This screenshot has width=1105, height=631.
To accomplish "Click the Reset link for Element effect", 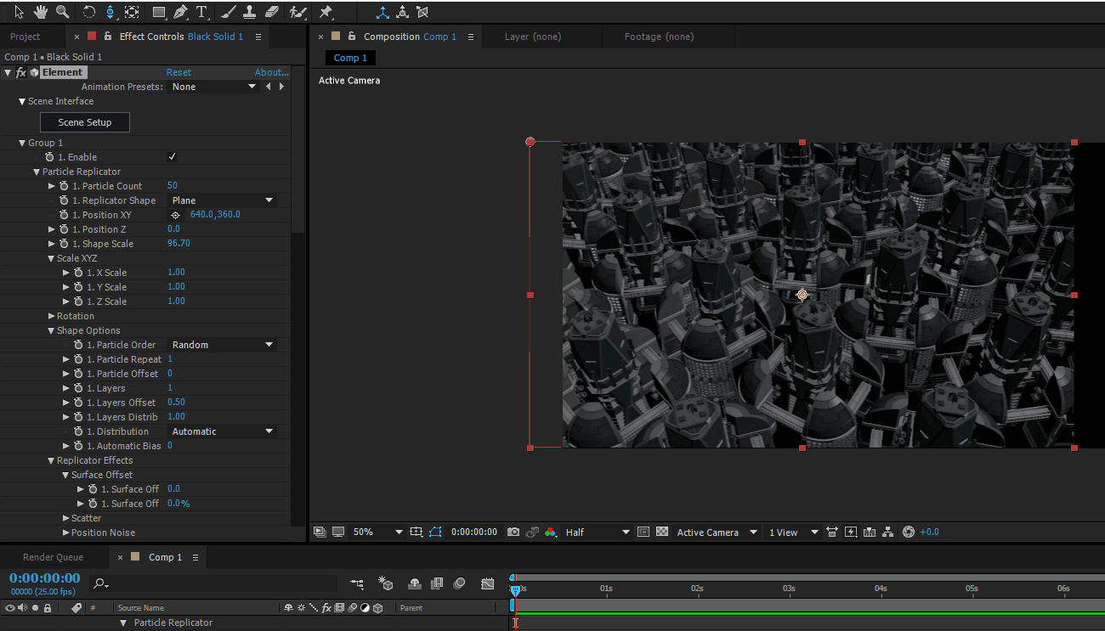I will (x=178, y=72).
